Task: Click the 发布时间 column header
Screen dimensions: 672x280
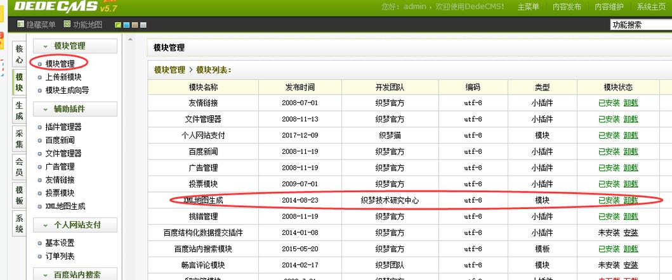Action: (300, 87)
